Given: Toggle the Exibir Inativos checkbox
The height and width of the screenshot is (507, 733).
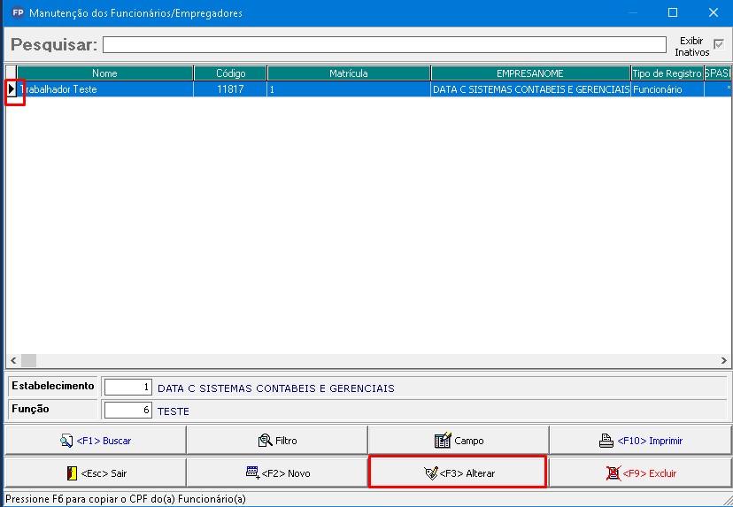Looking at the screenshot, I should pos(718,45).
